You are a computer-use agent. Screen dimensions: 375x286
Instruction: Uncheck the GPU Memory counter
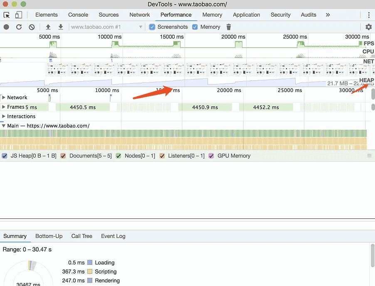point(211,156)
